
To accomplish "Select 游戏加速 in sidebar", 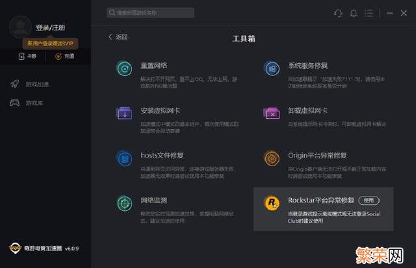I will coord(37,84).
